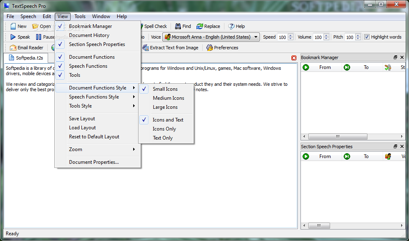Click the Find binoculars icon
Screen dimensions: 409x241
tap(178, 26)
